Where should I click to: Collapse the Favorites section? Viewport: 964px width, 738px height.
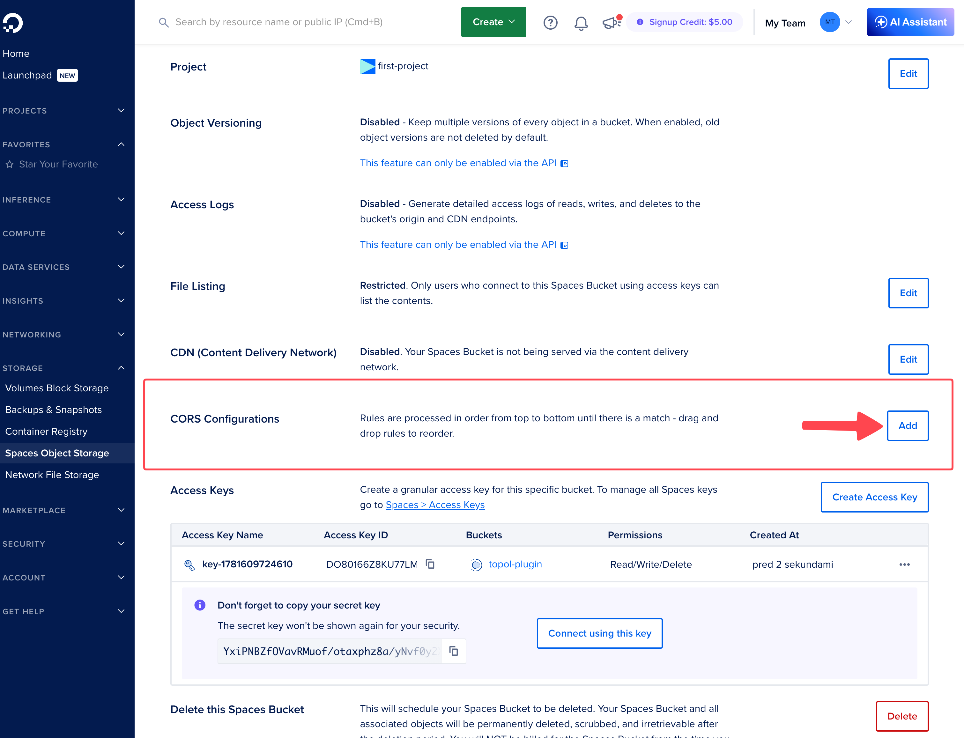pos(121,144)
